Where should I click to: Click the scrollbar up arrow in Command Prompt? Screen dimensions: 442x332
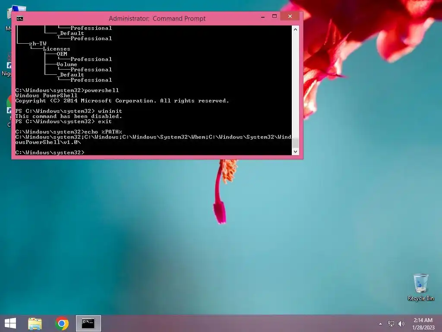[295, 29]
